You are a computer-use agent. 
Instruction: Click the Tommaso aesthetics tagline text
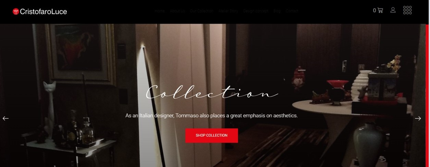tap(211, 116)
